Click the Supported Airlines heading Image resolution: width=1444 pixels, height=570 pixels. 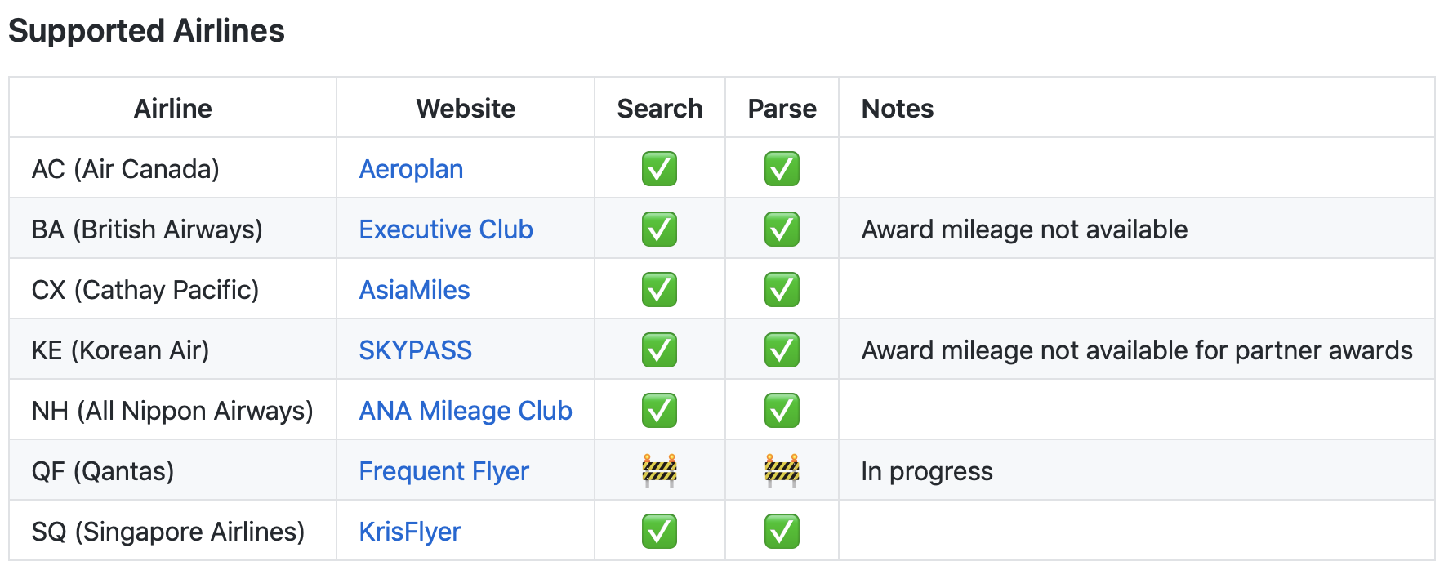[146, 31]
